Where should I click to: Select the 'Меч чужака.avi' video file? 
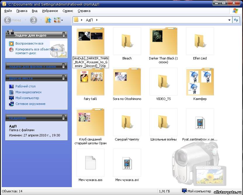coord(127,163)
